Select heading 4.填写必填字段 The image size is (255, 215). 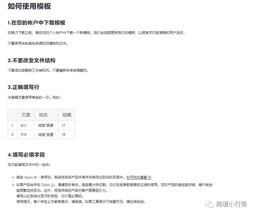coord(26,155)
